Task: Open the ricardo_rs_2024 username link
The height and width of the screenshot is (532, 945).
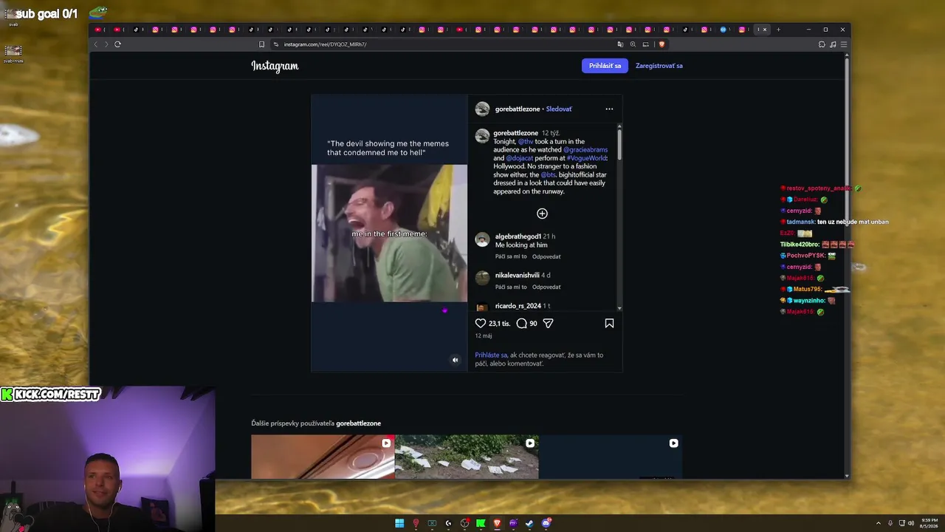Action: point(518,306)
